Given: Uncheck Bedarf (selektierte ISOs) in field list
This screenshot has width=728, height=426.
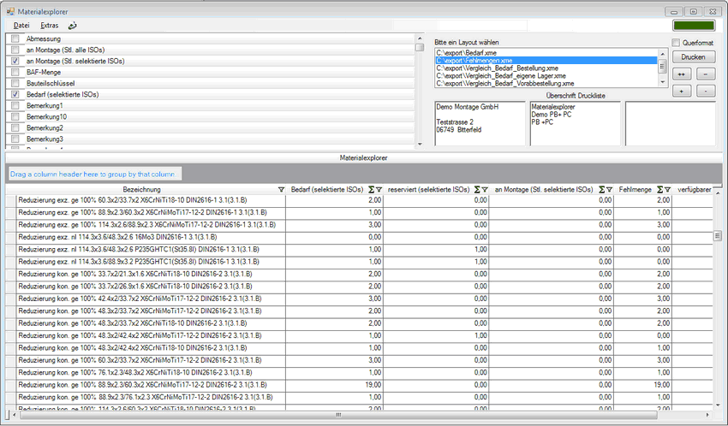Looking at the screenshot, I should (x=15, y=94).
